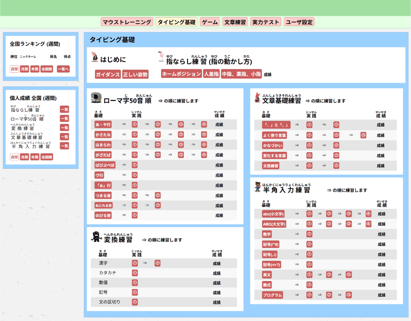
Task: Go to the 実力テスト tab
Action: tap(266, 22)
